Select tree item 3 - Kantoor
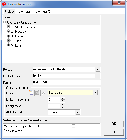The width and height of the screenshot is (127, 140). (x=18, y=36)
